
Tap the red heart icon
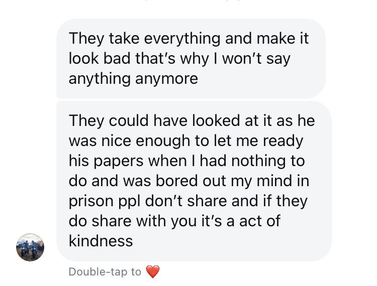(153, 271)
